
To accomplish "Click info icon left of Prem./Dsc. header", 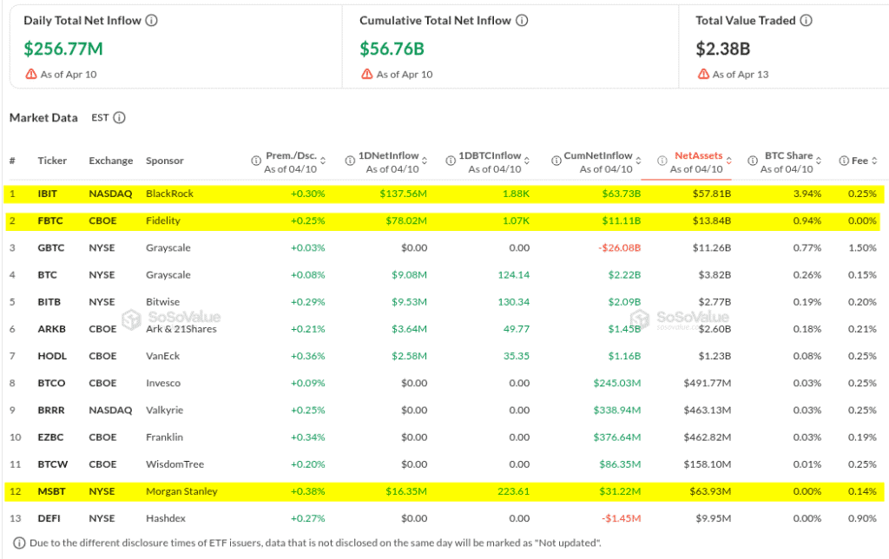I will pos(256,161).
